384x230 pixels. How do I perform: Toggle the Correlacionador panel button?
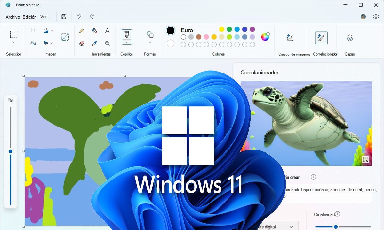[x=321, y=38]
